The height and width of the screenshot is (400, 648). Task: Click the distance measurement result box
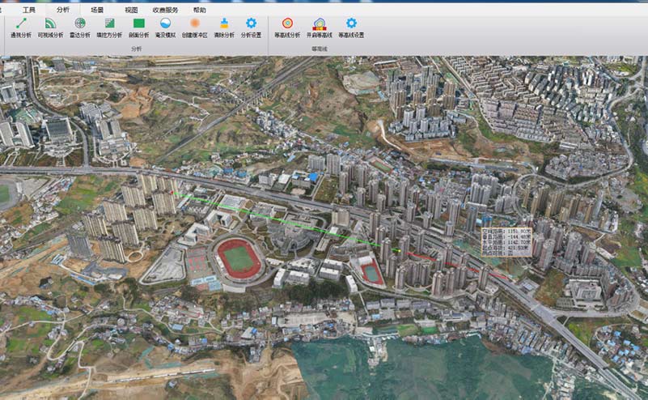(506, 240)
